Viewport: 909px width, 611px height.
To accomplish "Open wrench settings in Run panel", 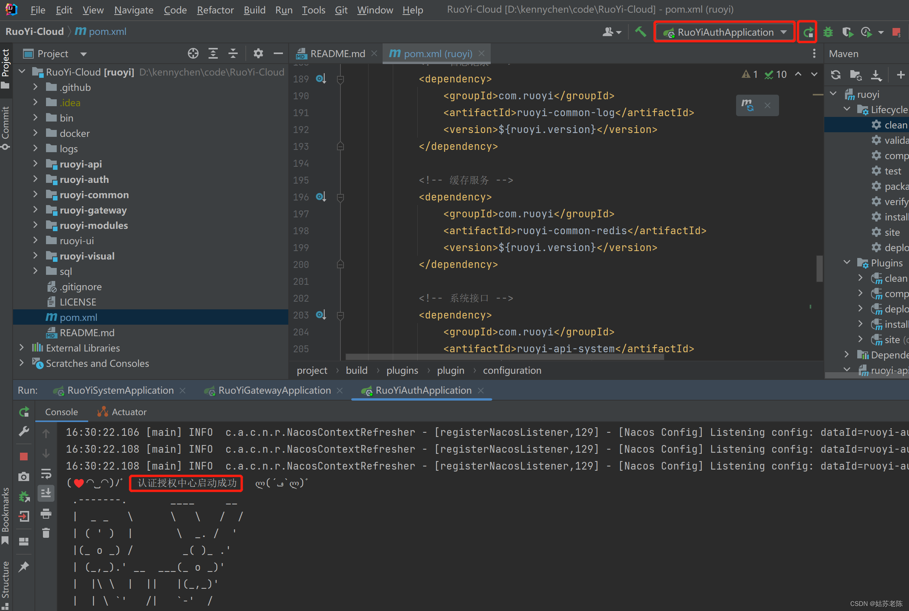I will (x=24, y=431).
